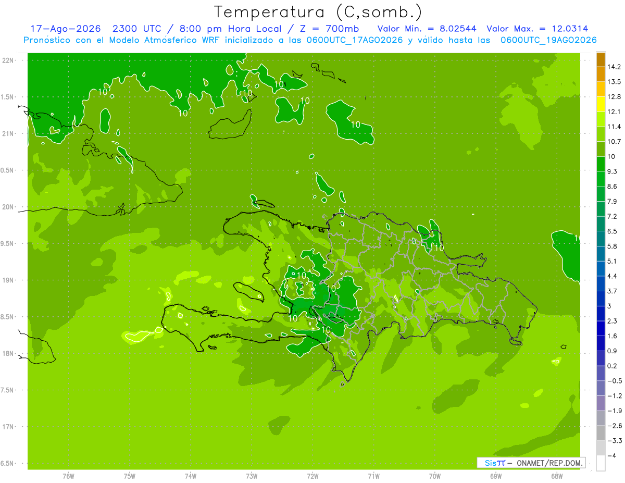Click the '11.4' colorbar label
The width and height of the screenshot is (625, 483).
(x=614, y=127)
